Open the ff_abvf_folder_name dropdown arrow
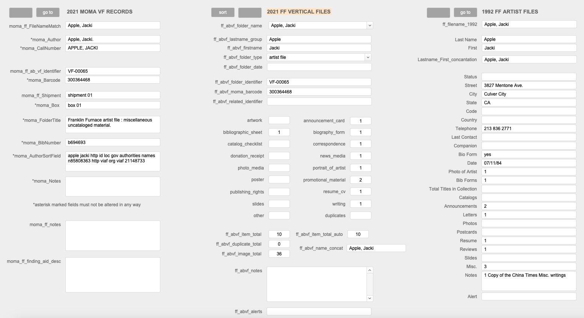The image size is (584, 318). pyautogui.click(x=370, y=25)
